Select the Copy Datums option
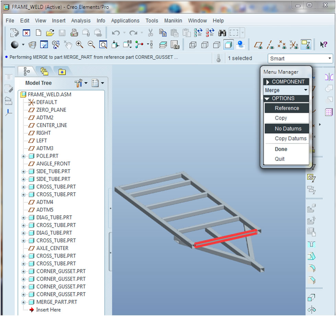This screenshot has height=316, width=336. 290,139
